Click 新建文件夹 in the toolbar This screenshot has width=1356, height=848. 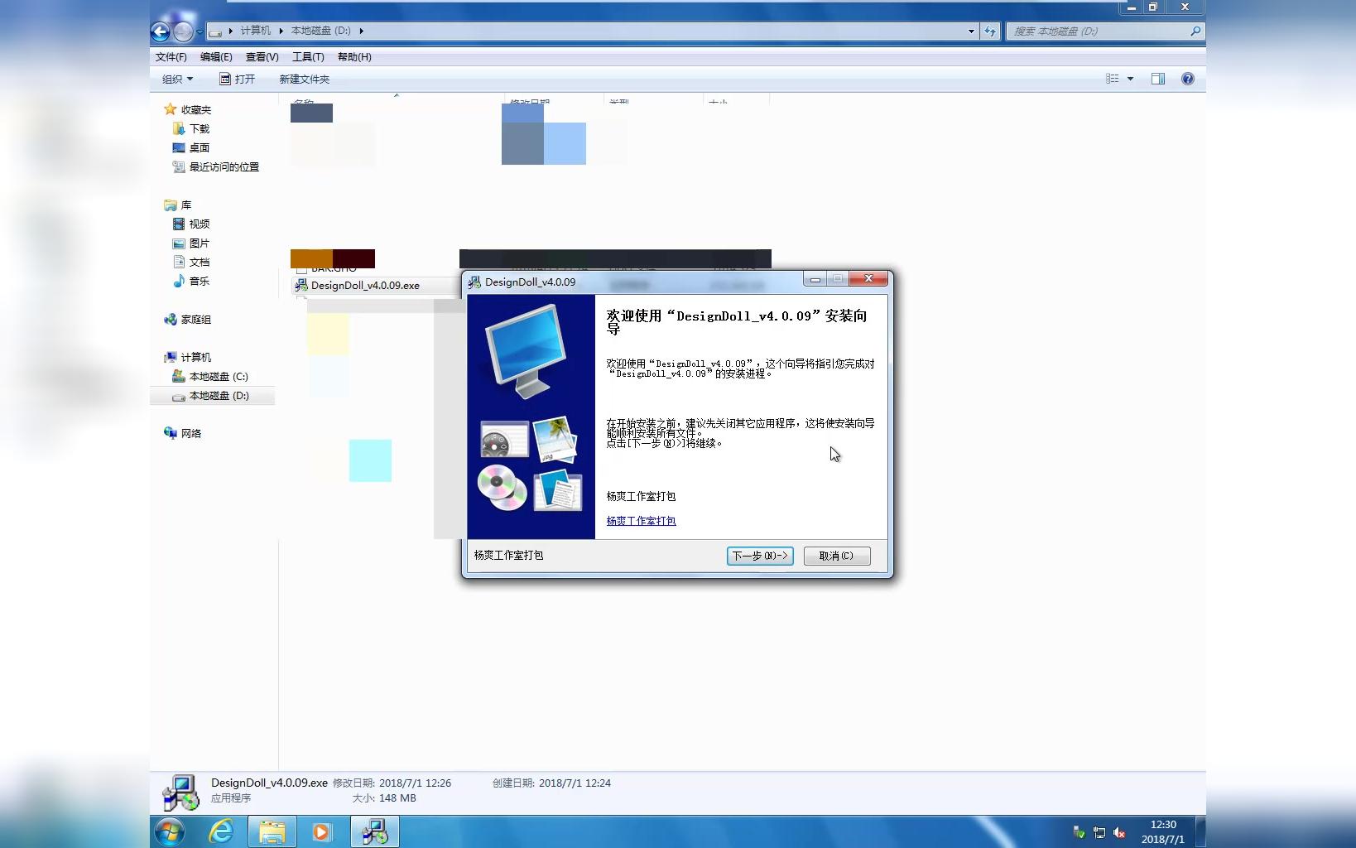coord(304,79)
